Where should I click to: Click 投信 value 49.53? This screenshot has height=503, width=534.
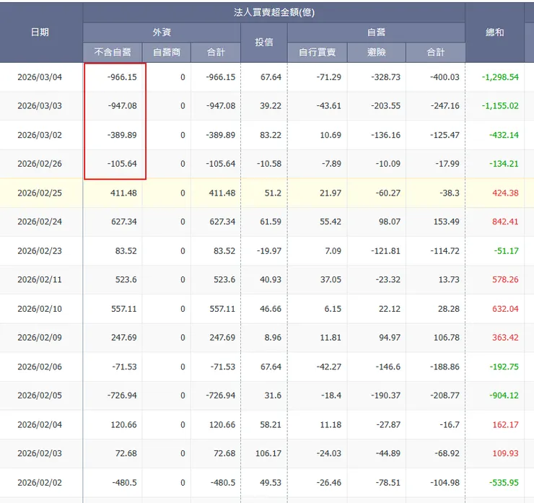pos(271,483)
